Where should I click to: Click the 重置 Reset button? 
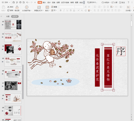[54, 7]
